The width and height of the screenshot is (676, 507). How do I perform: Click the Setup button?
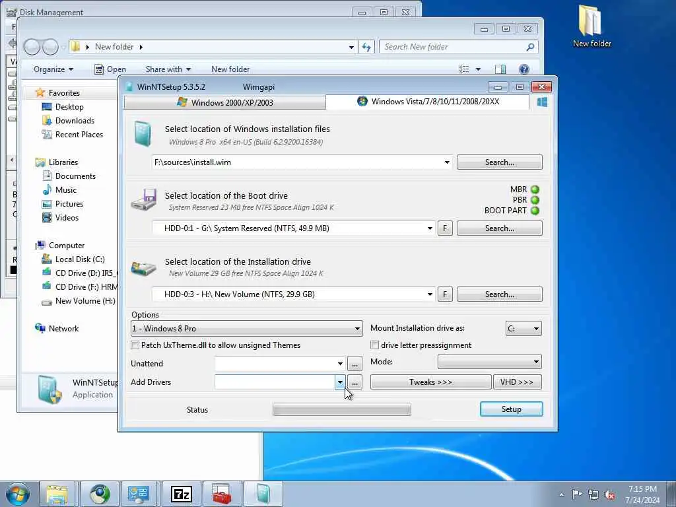tap(512, 409)
